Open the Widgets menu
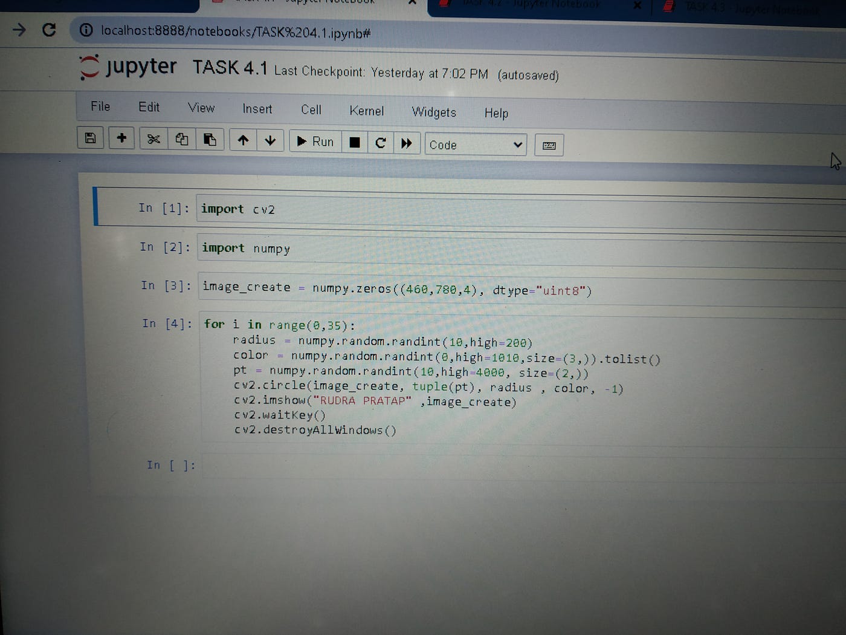The width and height of the screenshot is (846, 635). 433,112
